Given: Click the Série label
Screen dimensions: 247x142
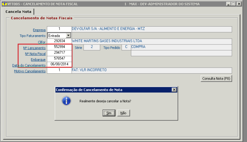Looking at the screenshot, I should coord(78,48).
